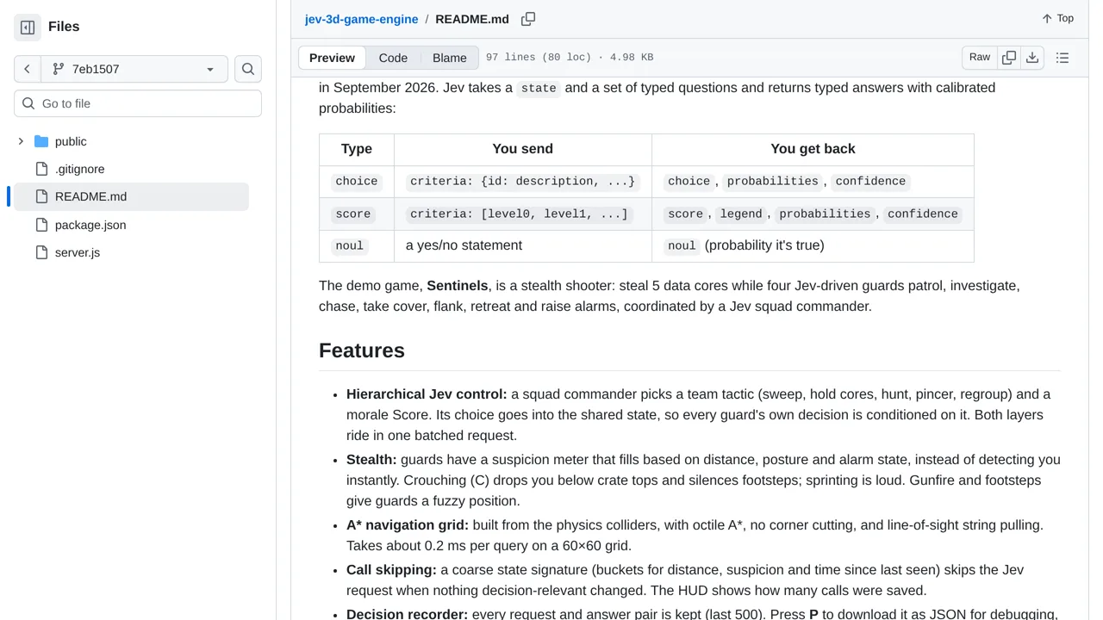Screen dimensions: 1103x620
Task: Click the search magnifier icon beside branch selector
Action: (248, 69)
